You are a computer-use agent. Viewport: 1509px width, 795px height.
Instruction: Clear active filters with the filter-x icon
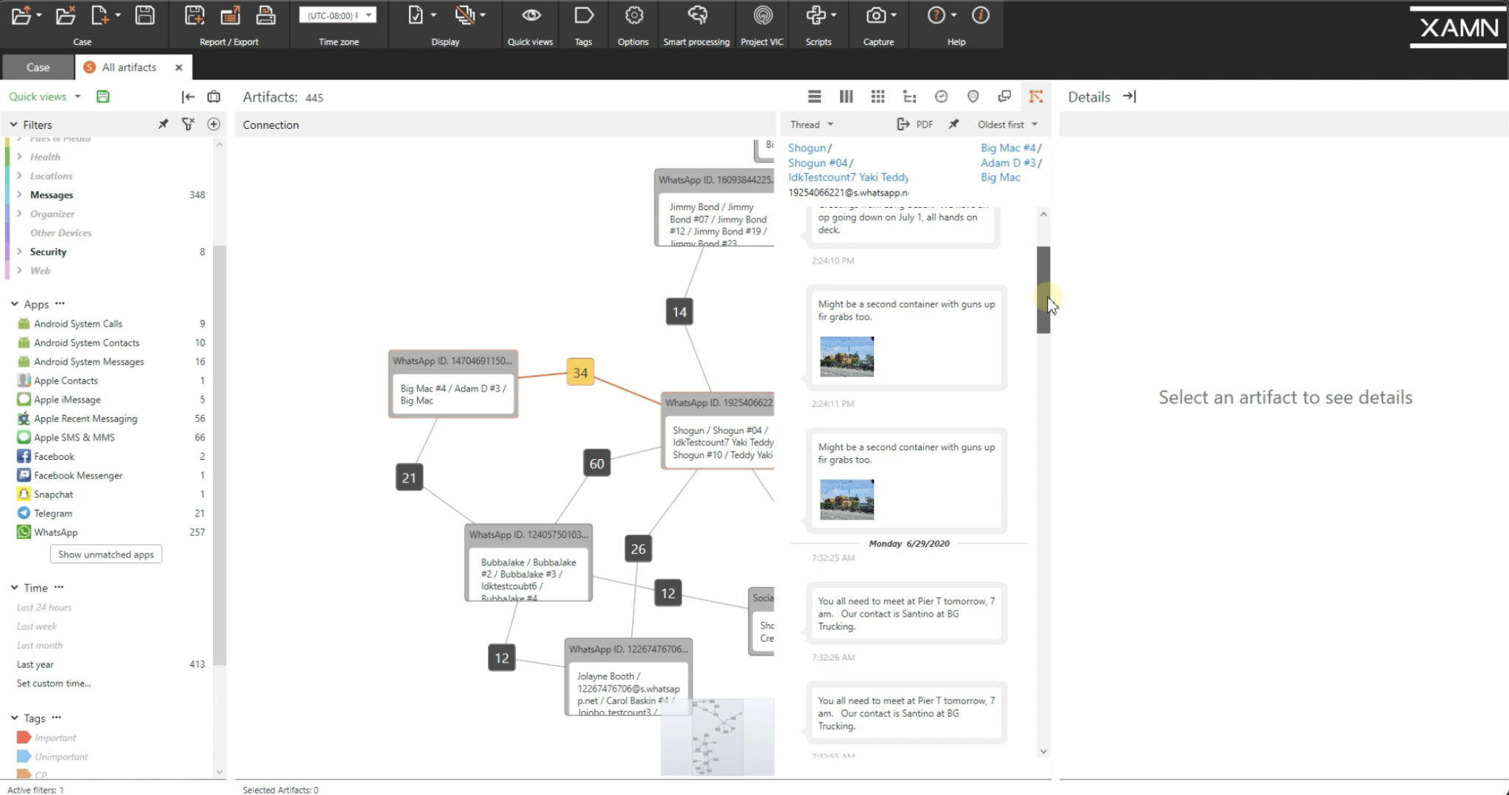pos(189,124)
